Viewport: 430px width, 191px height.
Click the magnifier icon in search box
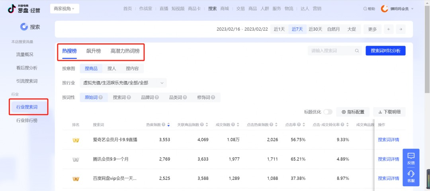coord(357,51)
